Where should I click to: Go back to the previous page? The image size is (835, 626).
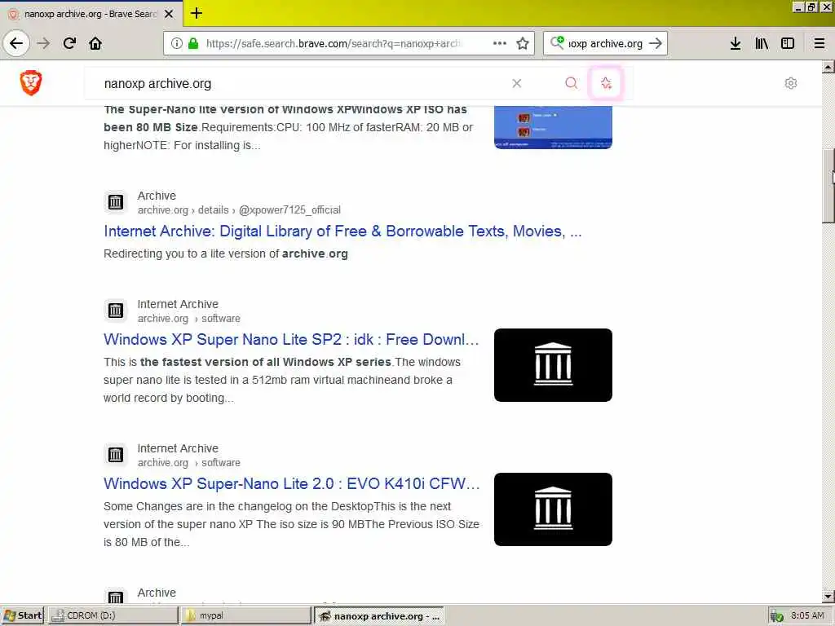[16, 43]
